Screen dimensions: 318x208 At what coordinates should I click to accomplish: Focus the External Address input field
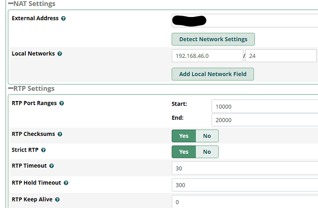coord(244,21)
